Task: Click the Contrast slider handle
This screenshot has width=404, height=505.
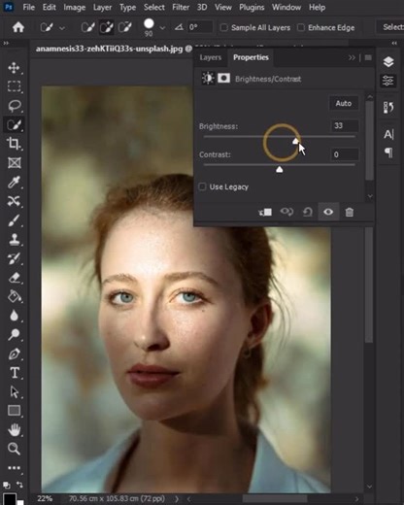Action: (x=280, y=169)
